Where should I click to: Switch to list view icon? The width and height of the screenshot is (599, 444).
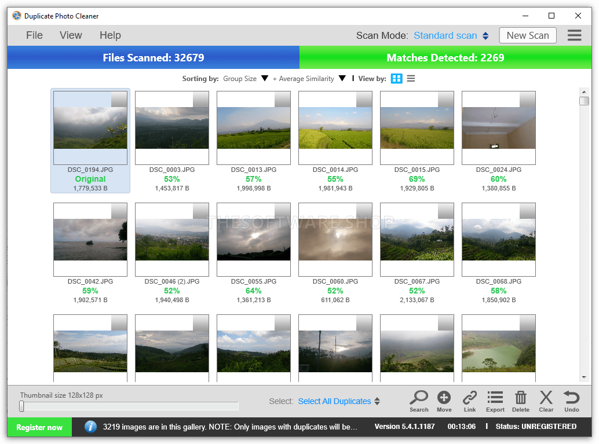tap(411, 79)
